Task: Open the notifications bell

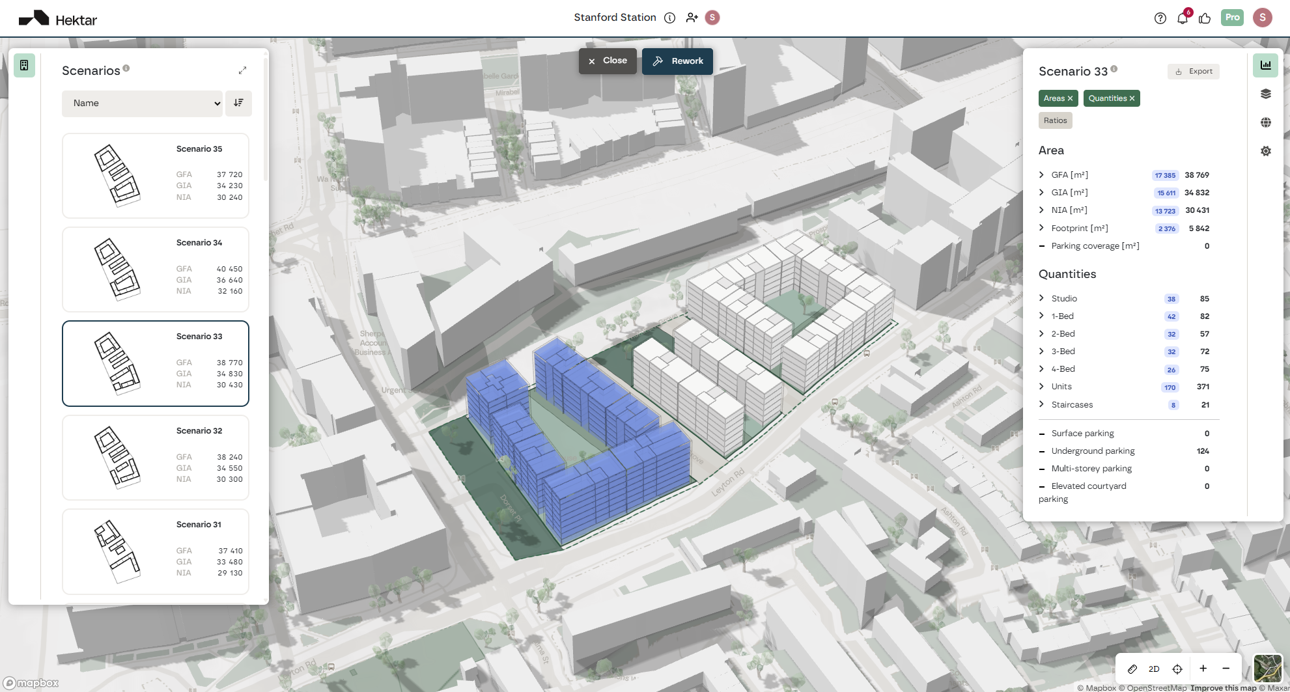Action: click(x=1182, y=18)
